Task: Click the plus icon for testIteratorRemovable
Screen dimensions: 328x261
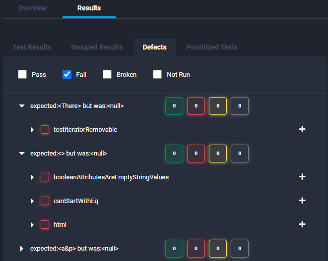Action: pyautogui.click(x=302, y=129)
